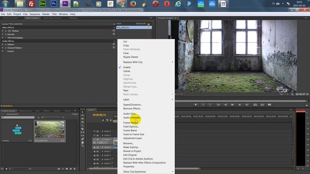Viewport: 310px width, 174px height.
Task: Open the Sequence menu in menu bar
Action: click(x=35, y=14)
